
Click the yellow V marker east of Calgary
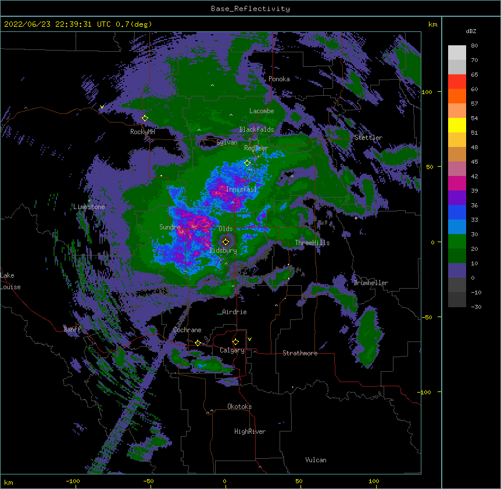(249, 339)
